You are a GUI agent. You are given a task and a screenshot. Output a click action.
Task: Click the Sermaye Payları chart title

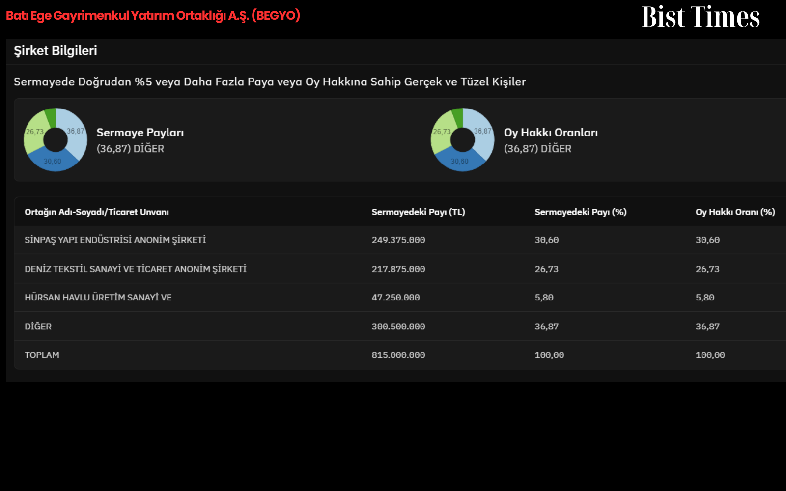[x=140, y=133]
